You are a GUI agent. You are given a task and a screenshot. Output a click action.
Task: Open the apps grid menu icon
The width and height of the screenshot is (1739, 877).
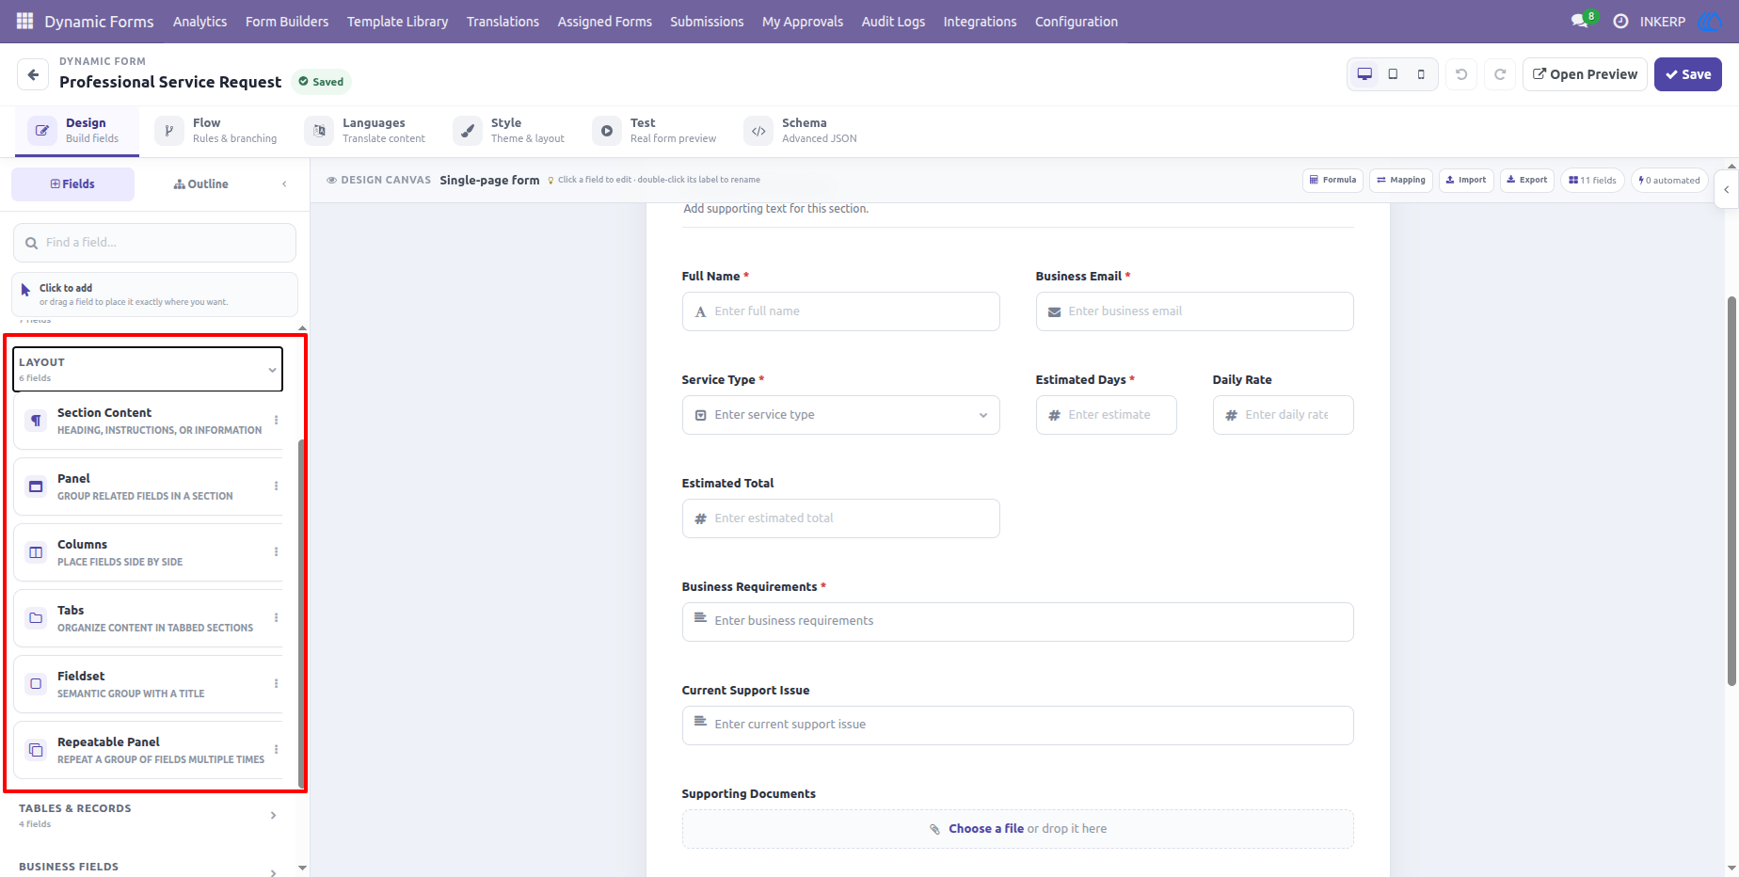(x=24, y=21)
